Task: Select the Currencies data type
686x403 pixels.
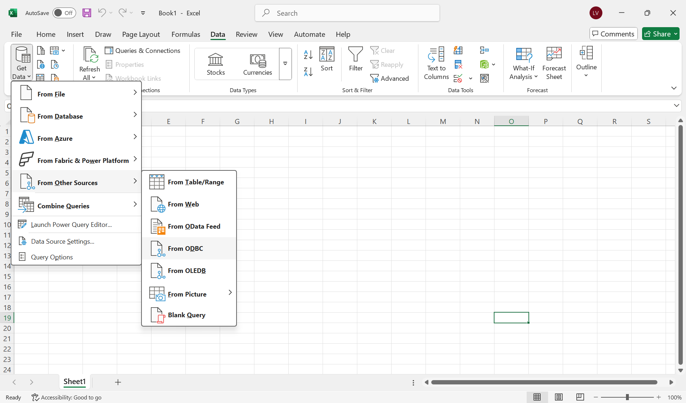Action: pyautogui.click(x=258, y=64)
